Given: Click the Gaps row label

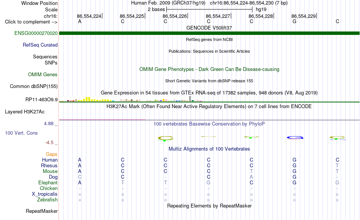Looking at the screenshot, I should pyautogui.click(x=52, y=154).
